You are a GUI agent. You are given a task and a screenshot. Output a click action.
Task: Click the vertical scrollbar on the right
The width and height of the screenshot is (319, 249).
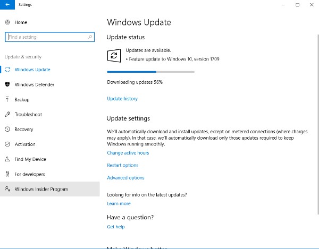point(318,124)
